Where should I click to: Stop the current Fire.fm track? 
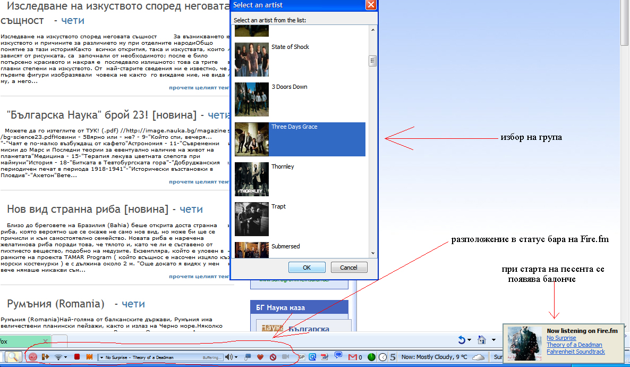[x=76, y=357]
